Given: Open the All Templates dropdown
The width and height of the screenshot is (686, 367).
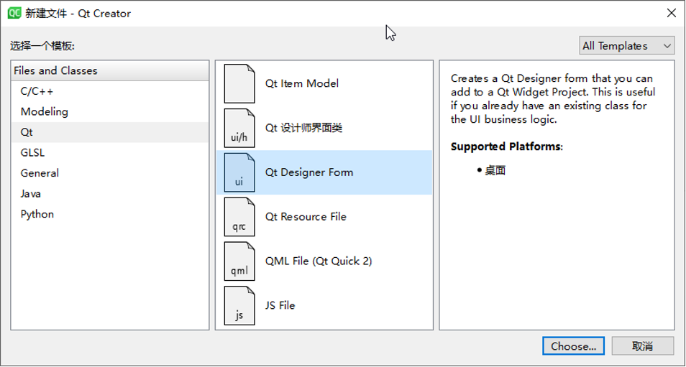Looking at the screenshot, I should (x=626, y=45).
